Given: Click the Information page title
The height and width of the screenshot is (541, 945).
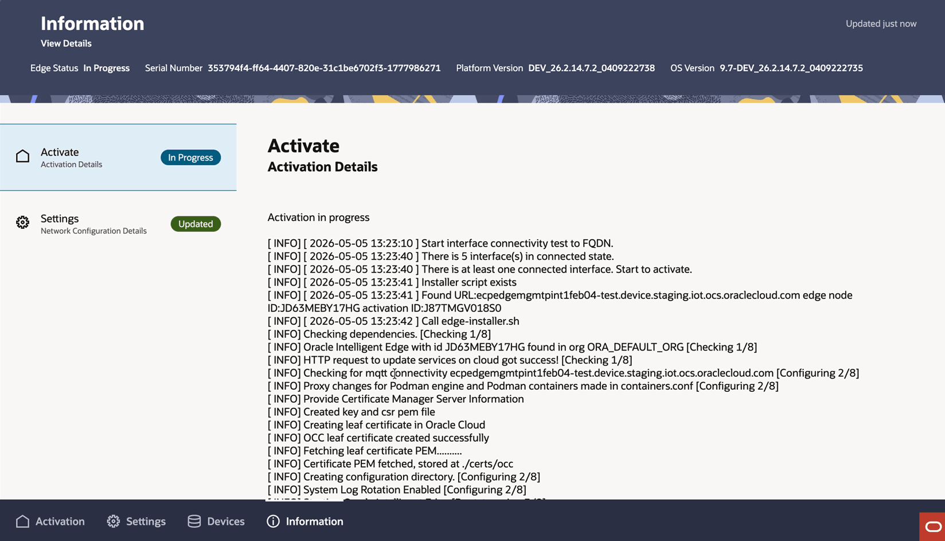Looking at the screenshot, I should click(92, 24).
